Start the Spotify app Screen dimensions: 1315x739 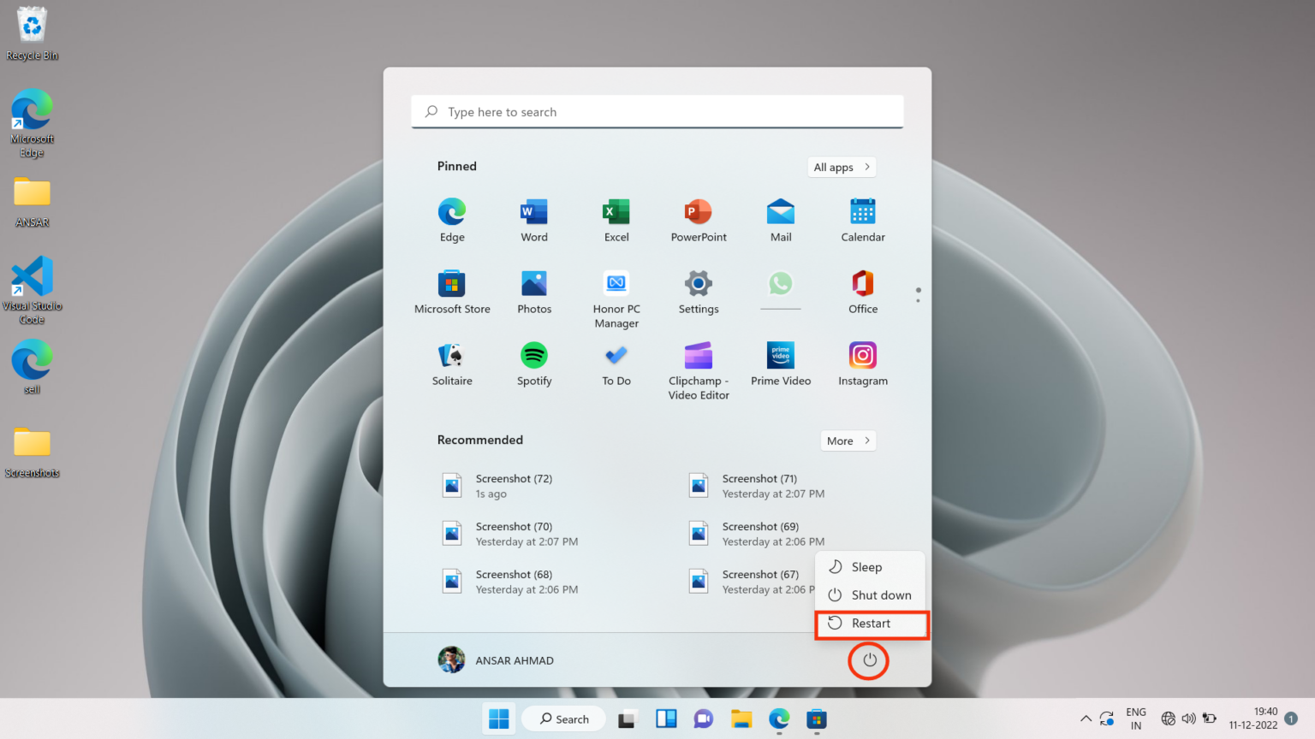point(533,356)
